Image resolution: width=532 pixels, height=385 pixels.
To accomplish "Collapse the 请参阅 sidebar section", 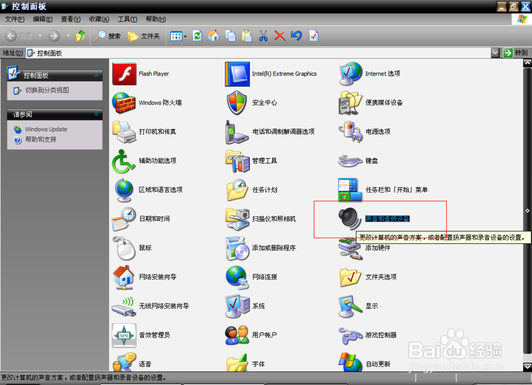I will (97, 114).
